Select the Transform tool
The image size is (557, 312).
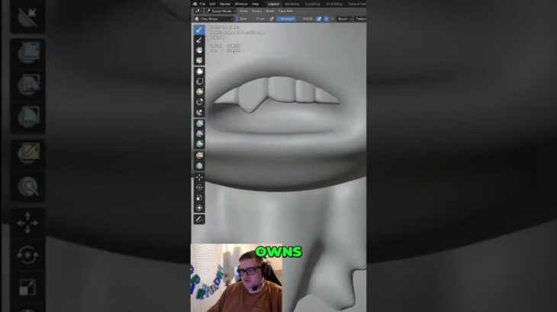coord(199,208)
